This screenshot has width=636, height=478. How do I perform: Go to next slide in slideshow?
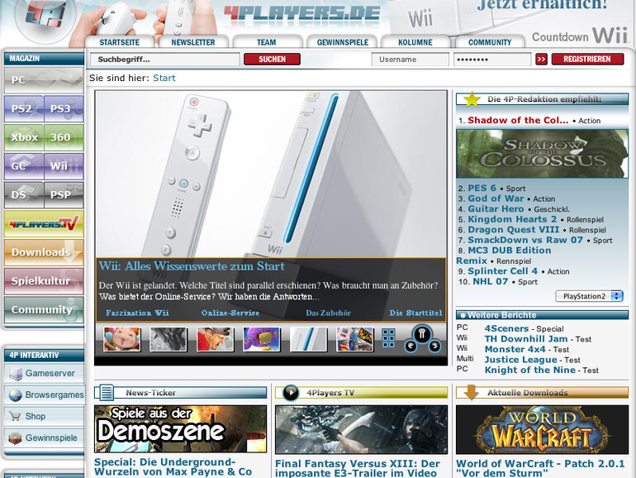pos(434,347)
